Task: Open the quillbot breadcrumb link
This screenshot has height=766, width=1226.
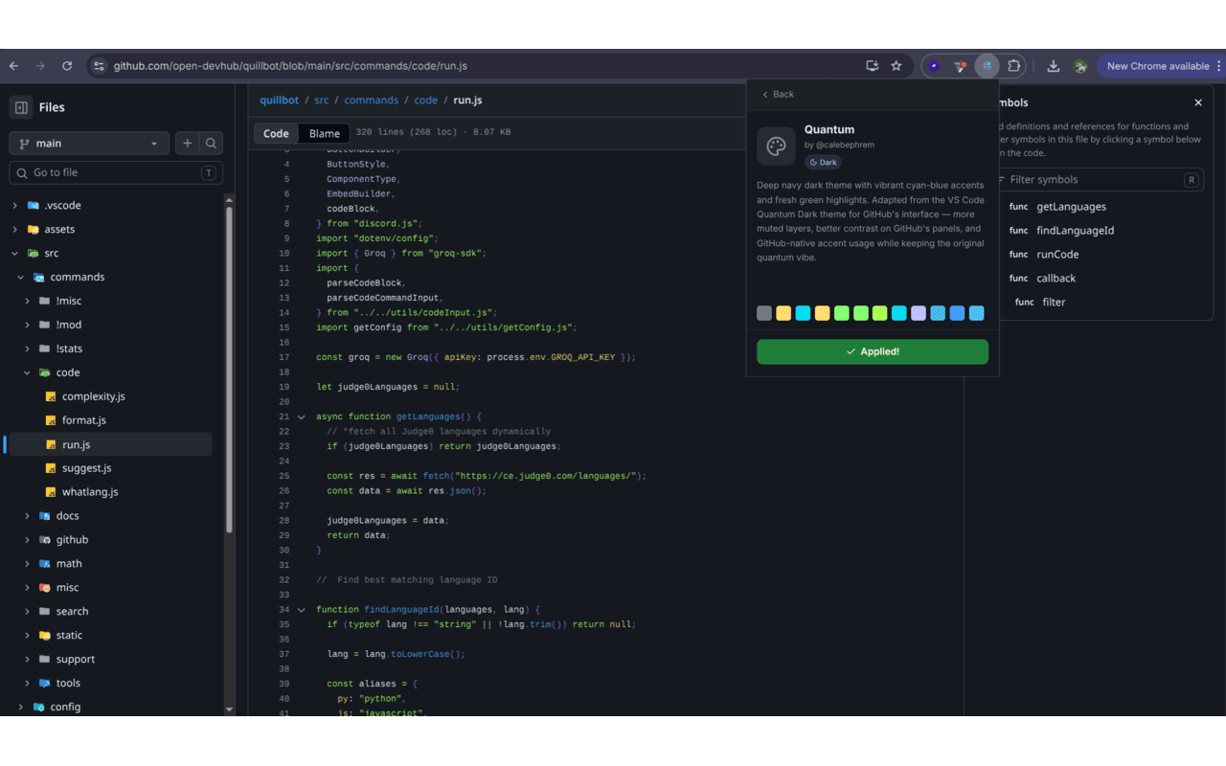Action: (279, 101)
